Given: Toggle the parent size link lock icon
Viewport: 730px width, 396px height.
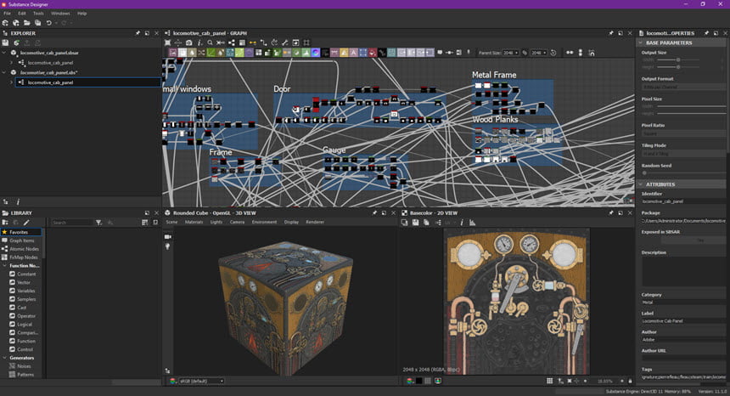Looking at the screenshot, I should click(x=525, y=53).
